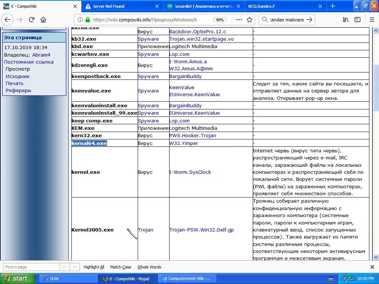379x284 pixels.
Task: Show site information icon in address bar
Action: (80, 20)
